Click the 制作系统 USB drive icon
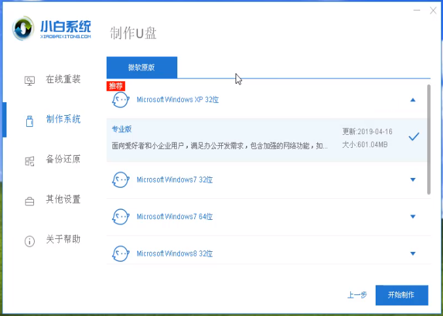 pyautogui.click(x=29, y=120)
